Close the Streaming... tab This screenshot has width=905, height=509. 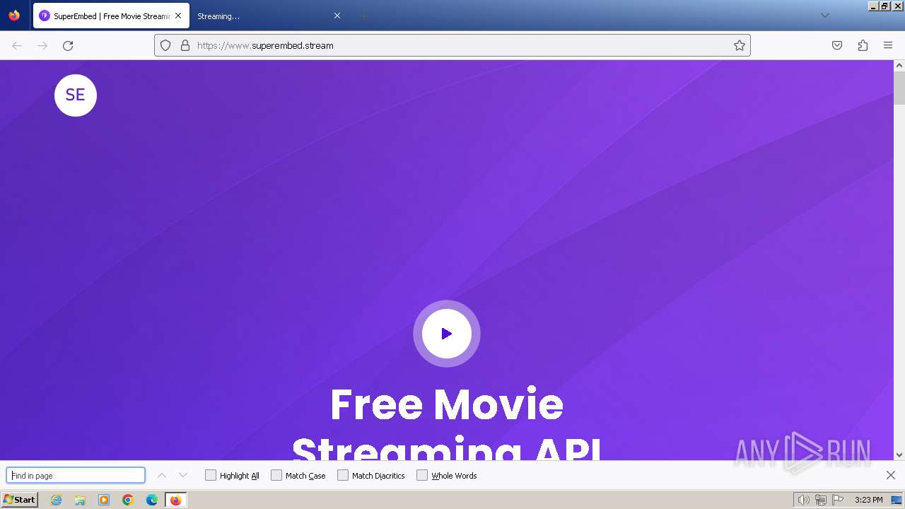point(337,16)
